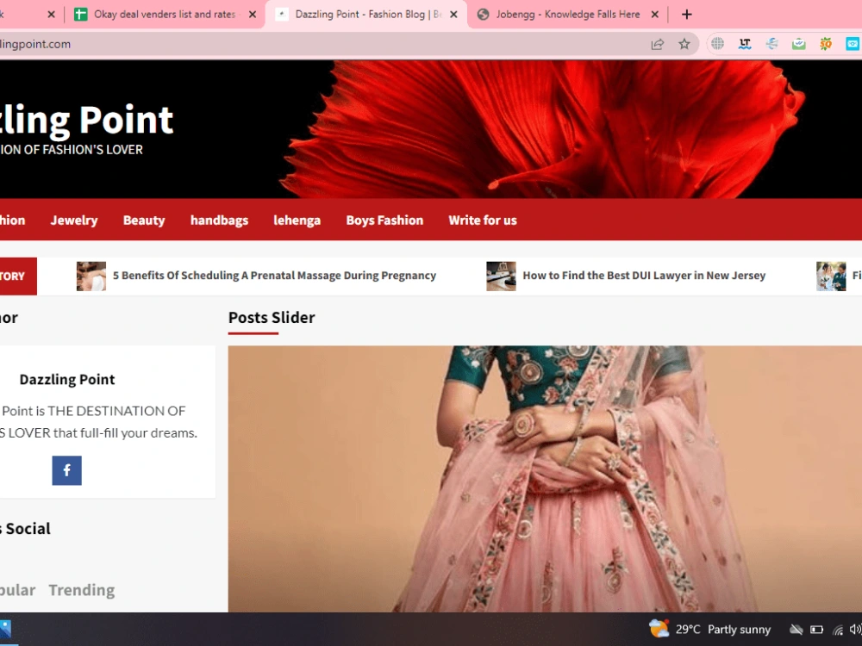The image size is (862, 646).
Task: Open the Prenatal Massage article headline
Action: coord(274,276)
